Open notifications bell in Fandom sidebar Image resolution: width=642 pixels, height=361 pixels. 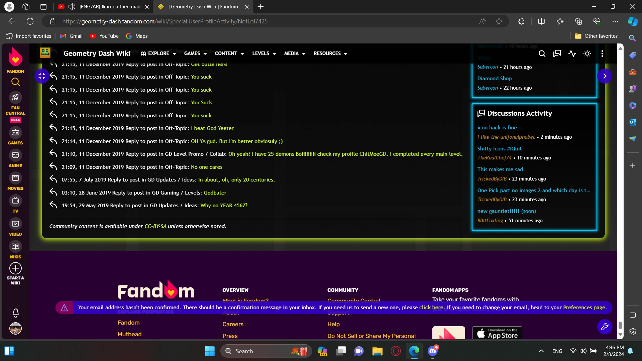coord(15,313)
